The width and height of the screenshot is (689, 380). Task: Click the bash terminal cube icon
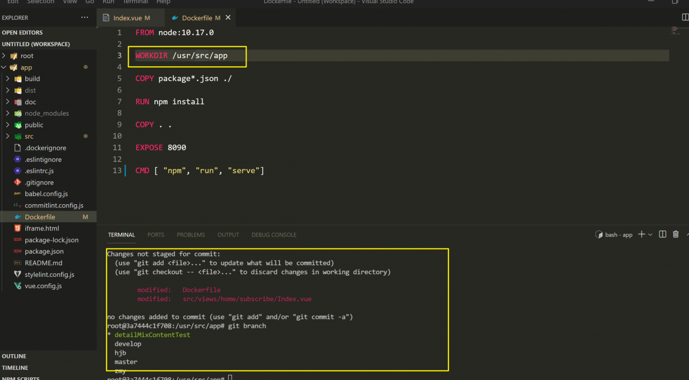599,234
